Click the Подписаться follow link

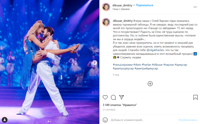[144, 5]
